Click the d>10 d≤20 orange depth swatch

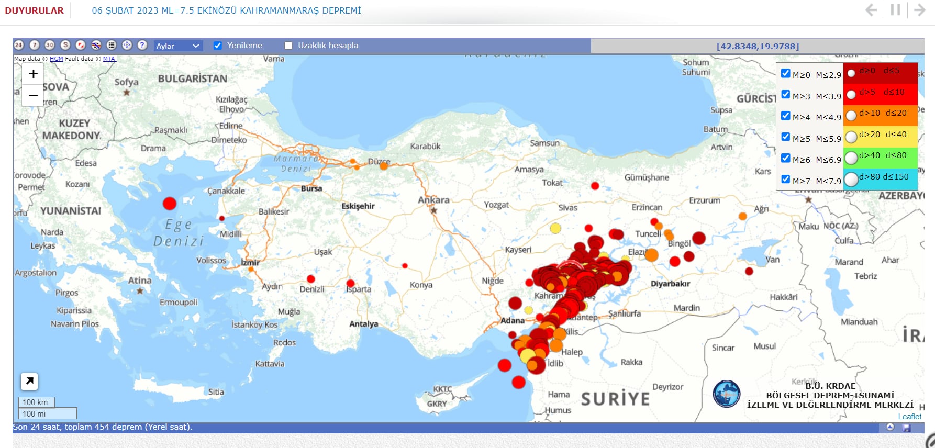pyautogui.click(x=881, y=115)
